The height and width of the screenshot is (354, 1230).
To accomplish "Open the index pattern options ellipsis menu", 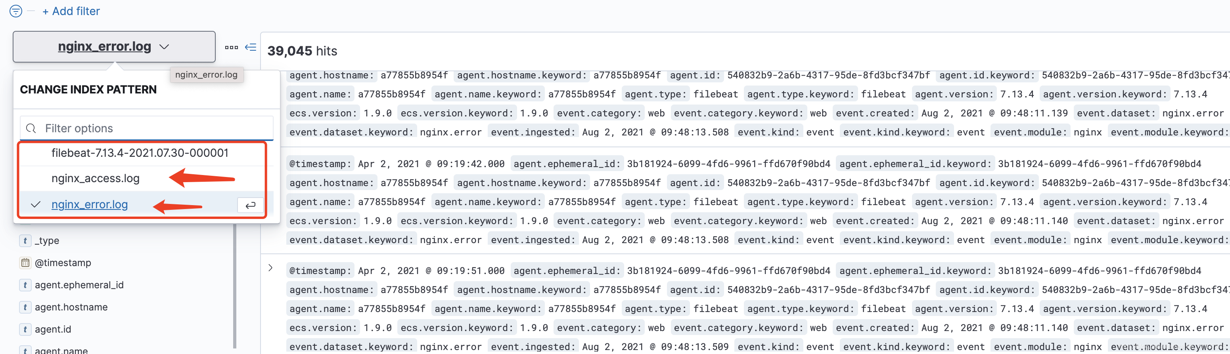I will (232, 47).
